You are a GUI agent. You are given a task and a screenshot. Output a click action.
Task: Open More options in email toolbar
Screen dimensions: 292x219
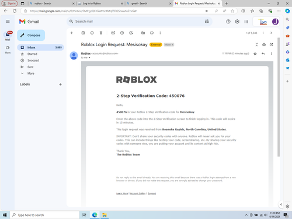(160, 33)
